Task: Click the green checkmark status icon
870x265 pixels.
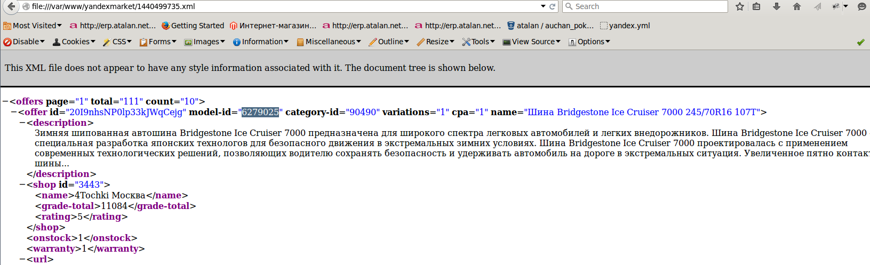Action: click(x=860, y=42)
